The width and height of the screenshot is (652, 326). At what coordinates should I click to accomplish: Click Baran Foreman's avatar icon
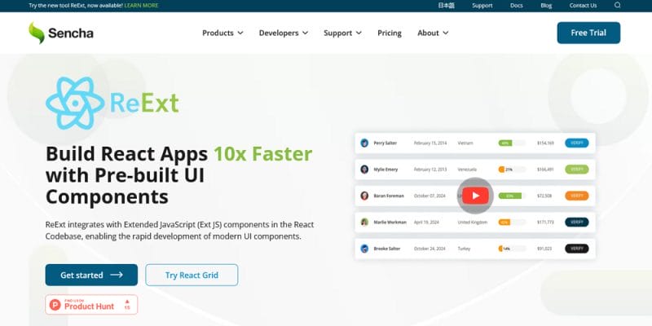coord(364,196)
